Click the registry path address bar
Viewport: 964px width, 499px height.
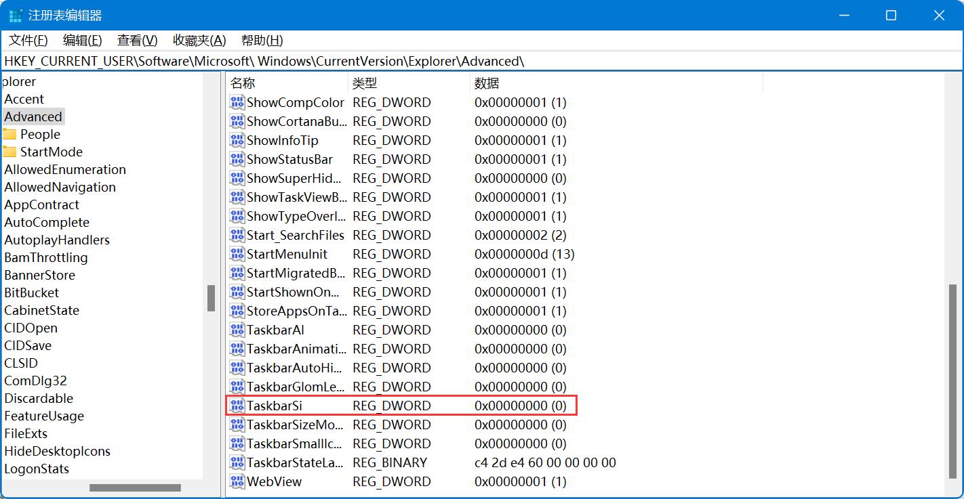[482, 61]
